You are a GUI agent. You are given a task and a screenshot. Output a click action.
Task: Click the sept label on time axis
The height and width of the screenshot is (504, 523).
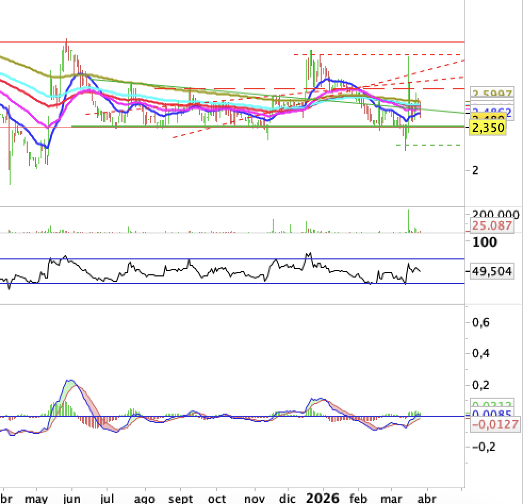181,499
